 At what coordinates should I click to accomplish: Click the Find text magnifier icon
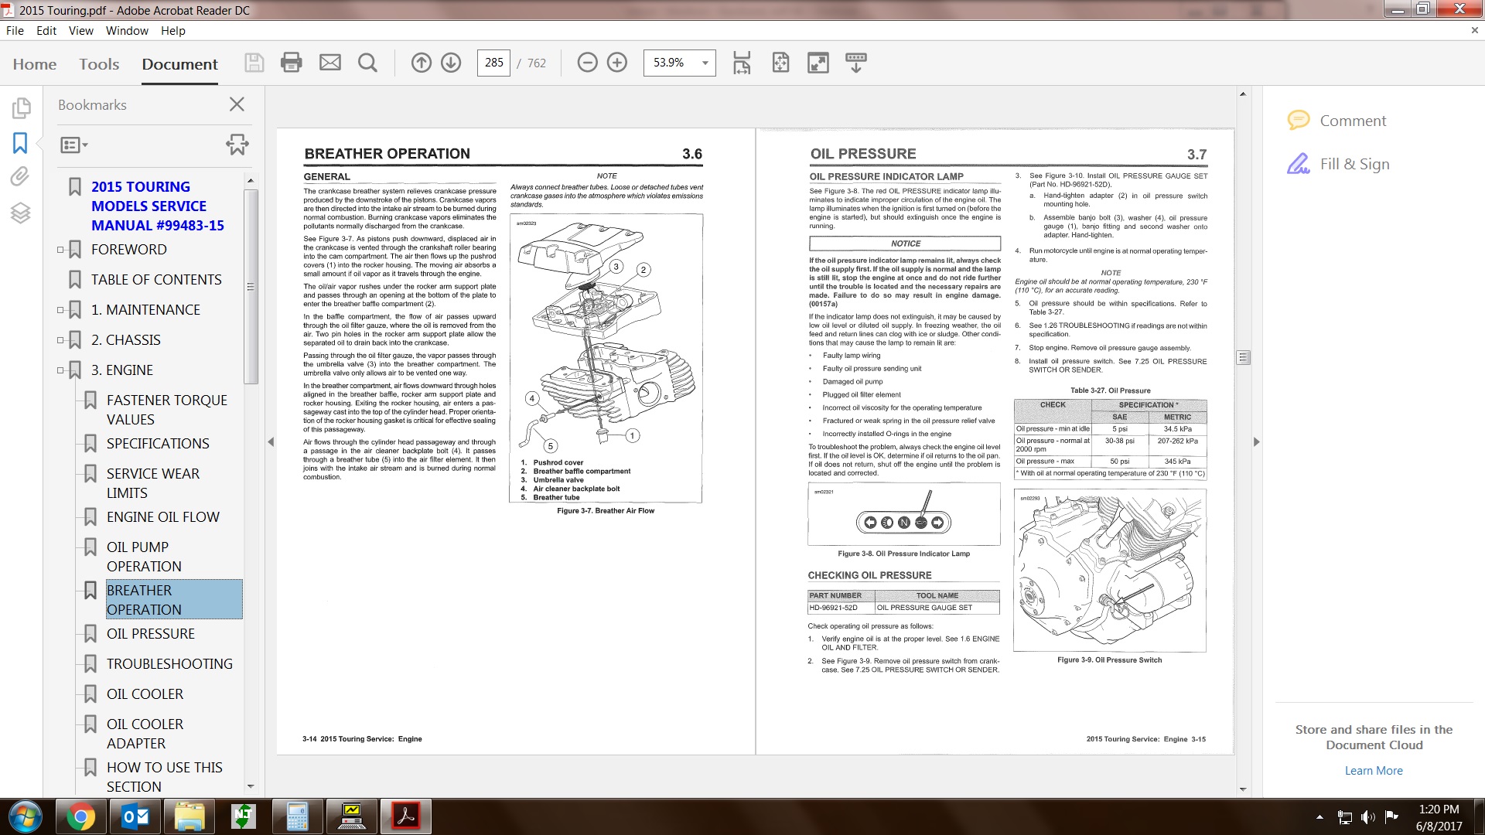click(368, 63)
